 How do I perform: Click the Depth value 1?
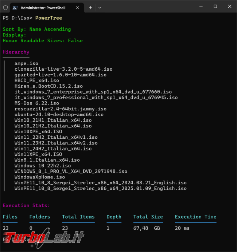[x=108, y=228]
